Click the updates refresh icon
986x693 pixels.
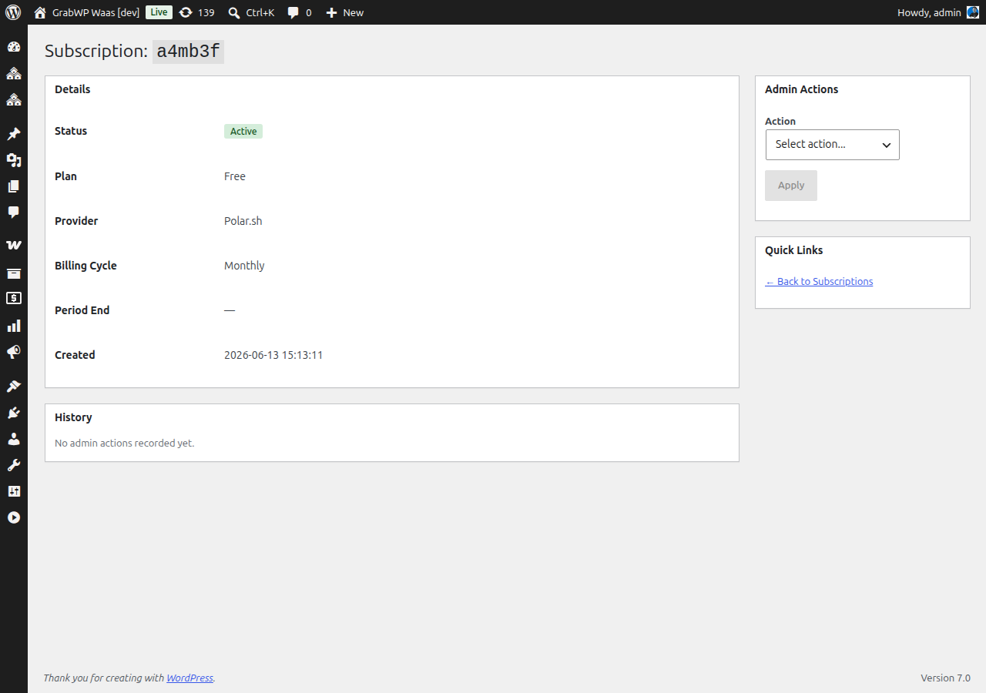pos(186,12)
